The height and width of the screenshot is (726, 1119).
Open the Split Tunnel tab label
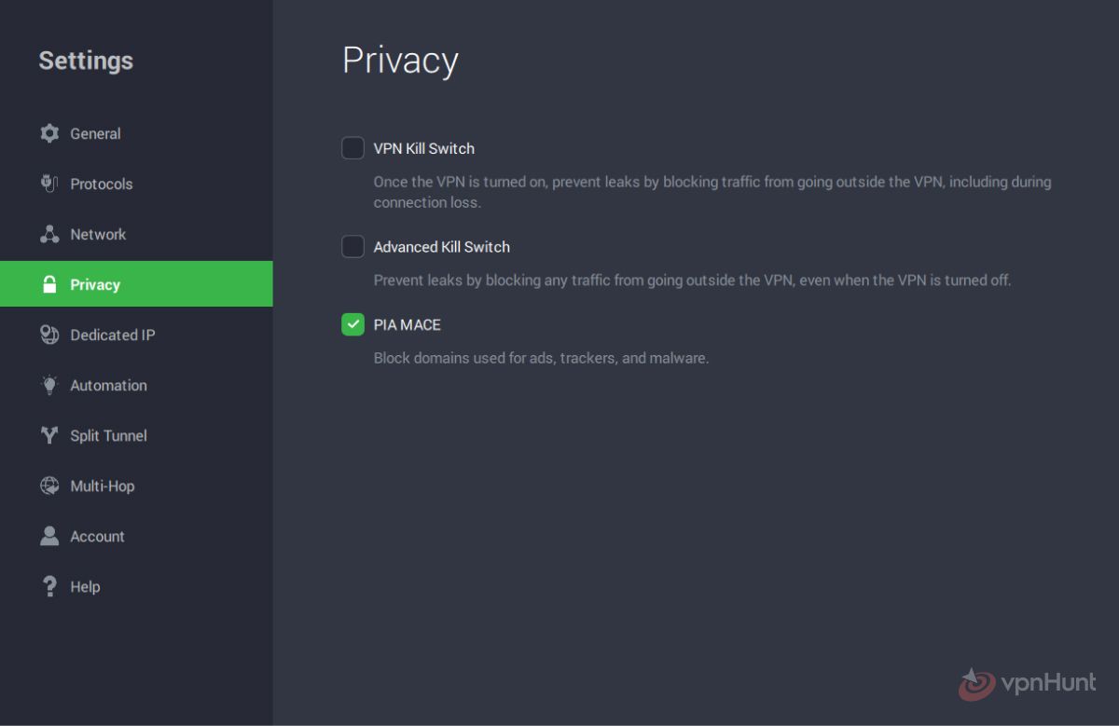(108, 435)
